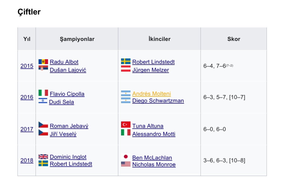The width and height of the screenshot is (282, 185).
Task: Click the Şampiyonlar column header
Action: coord(77,39)
